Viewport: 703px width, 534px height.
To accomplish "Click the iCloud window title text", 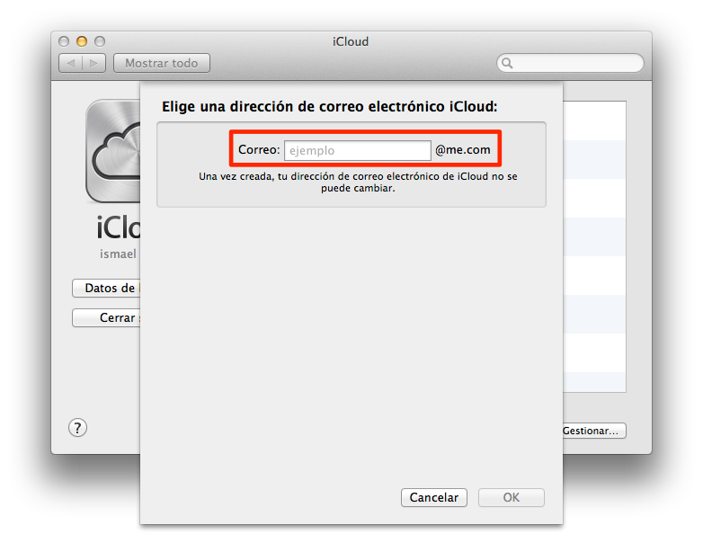I will [351, 41].
